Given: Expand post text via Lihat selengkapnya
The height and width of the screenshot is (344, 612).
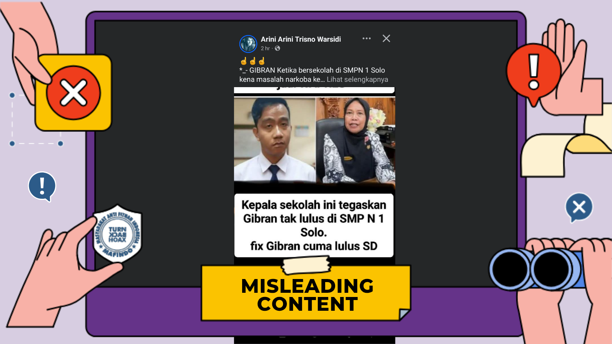Looking at the screenshot, I should click(x=357, y=80).
